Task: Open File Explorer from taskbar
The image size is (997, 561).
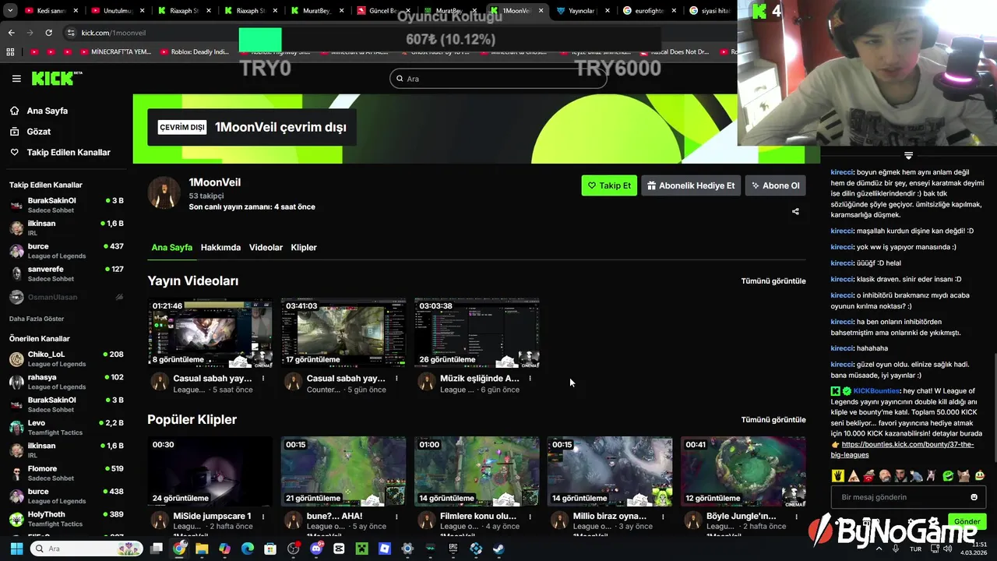Action: [x=202, y=549]
